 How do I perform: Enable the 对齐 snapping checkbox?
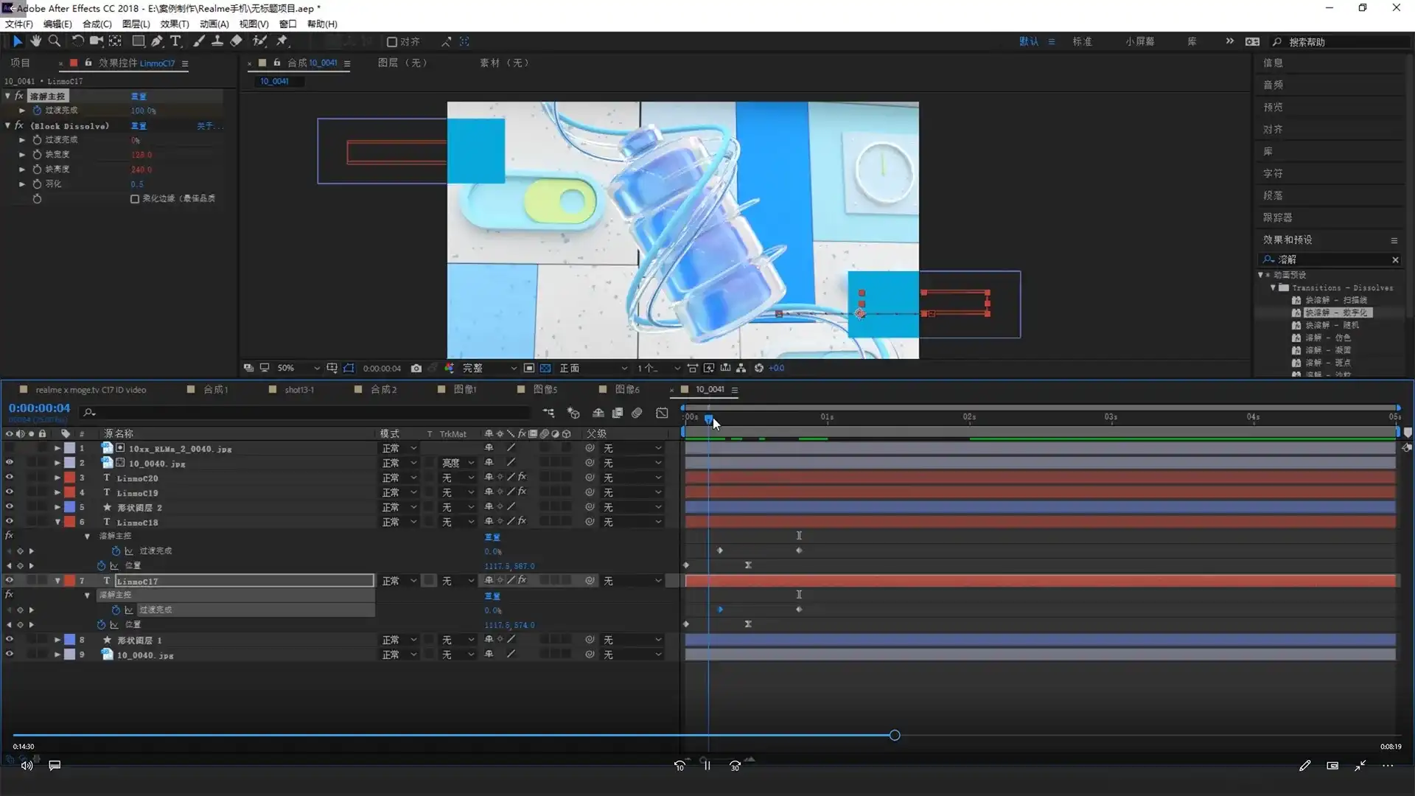click(x=392, y=42)
